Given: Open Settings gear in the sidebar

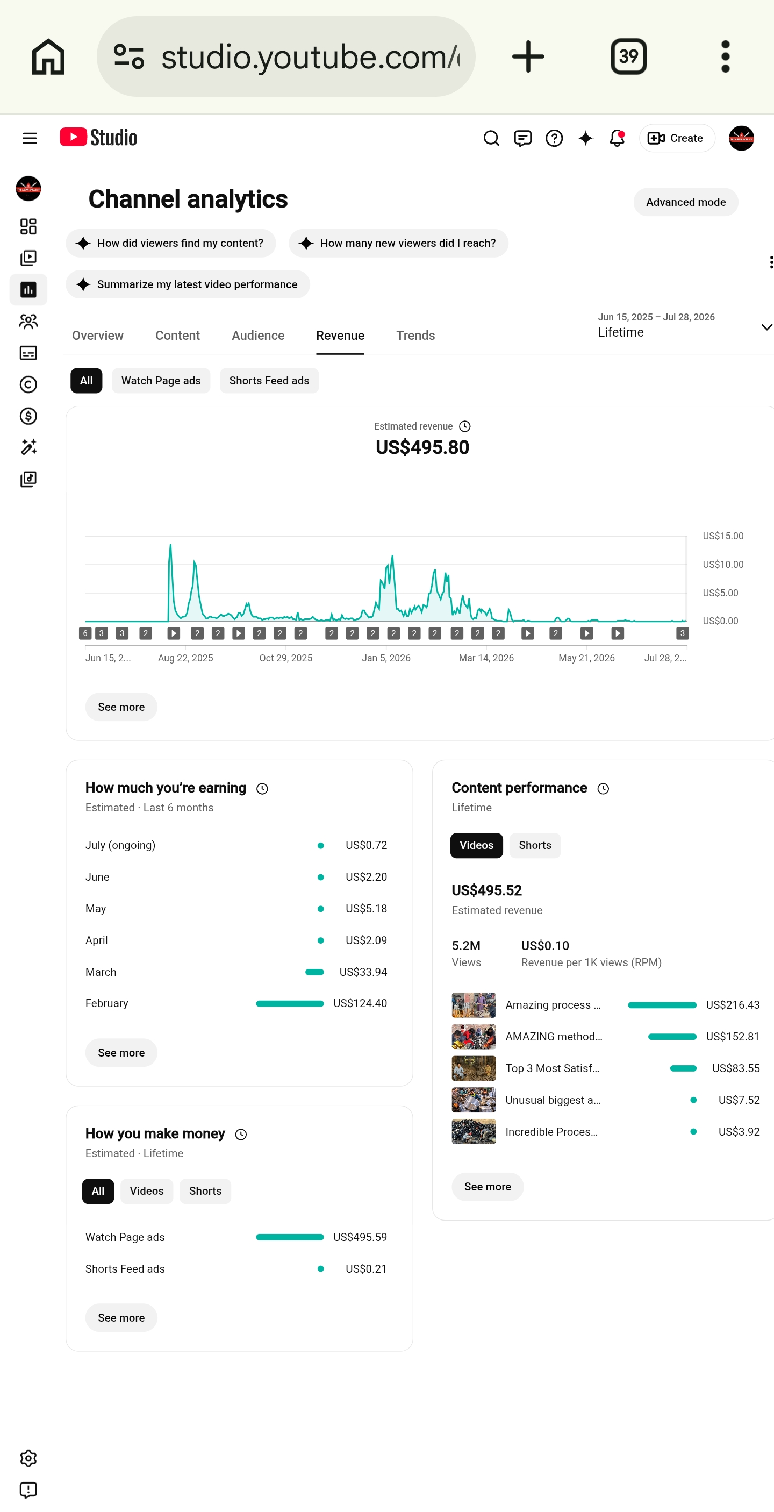Looking at the screenshot, I should [x=28, y=1459].
